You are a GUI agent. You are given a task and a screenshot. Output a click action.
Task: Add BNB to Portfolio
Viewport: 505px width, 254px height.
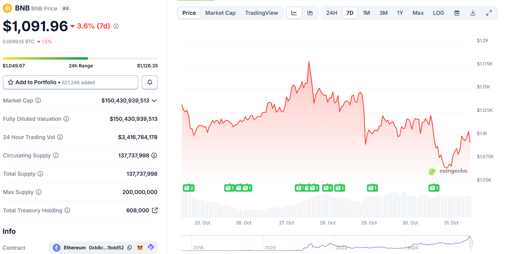[70, 82]
